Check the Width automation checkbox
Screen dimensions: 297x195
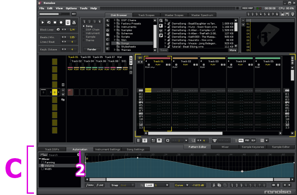pyautogui.click(x=42, y=169)
